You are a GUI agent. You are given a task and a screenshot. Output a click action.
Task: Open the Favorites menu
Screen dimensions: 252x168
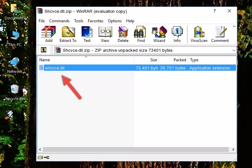click(95, 21)
